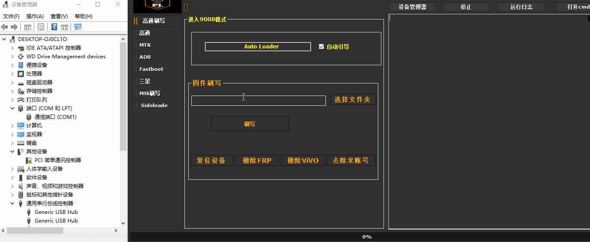Open the 帮助(H) menu
Viewport: 590px width, 242px height.
84,16
